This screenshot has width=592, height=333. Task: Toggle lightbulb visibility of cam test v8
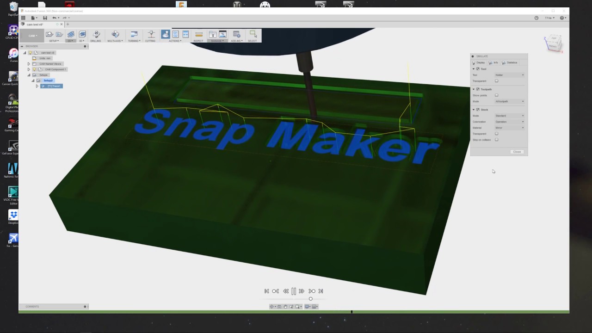tap(31, 53)
